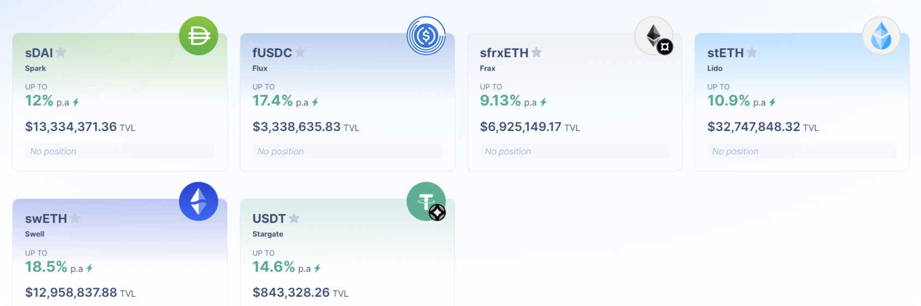Image resolution: width=921 pixels, height=306 pixels.
Task: Toggle favorite star for sfrxETH
Action: (x=537, y=52)
